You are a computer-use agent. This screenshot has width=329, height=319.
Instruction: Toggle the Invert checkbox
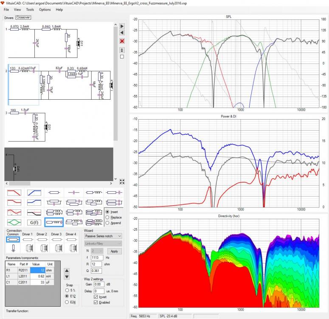coord(96,297)
